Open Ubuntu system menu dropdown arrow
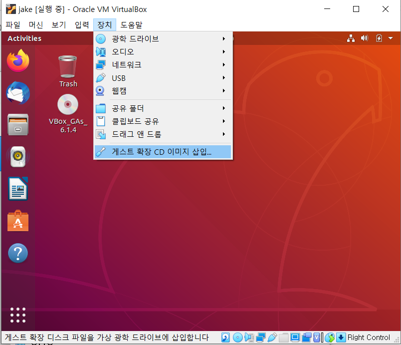 pos(391,38)
